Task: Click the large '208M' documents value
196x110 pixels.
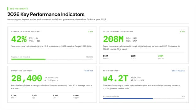Action: click(x=113, y=39)
